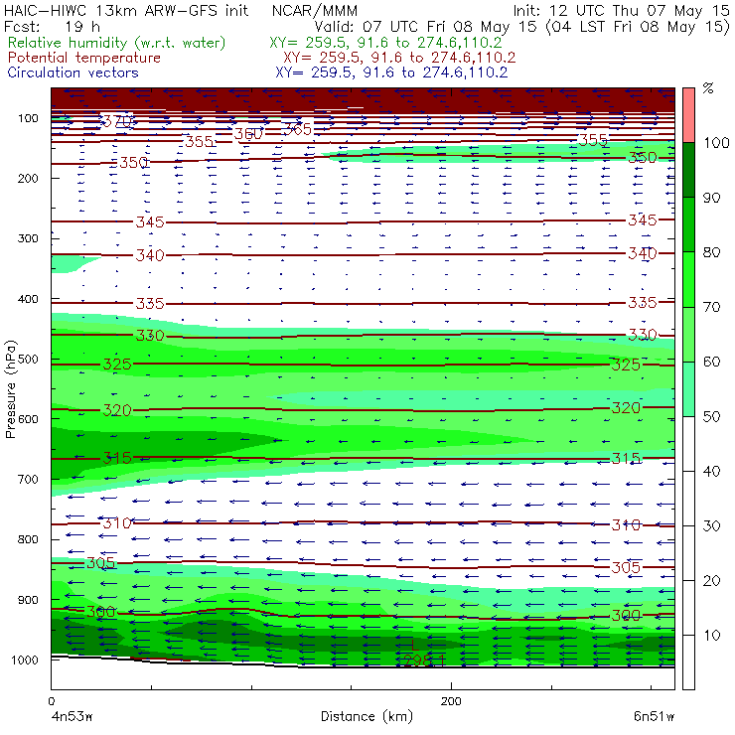Screen dimensions: 735x735
Task: Select the 'Fcst: 19 h' forecast hour text
Action: click(x=52, y=26)
